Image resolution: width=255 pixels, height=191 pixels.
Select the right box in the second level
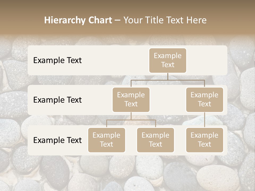pyautogui.click(x=205, y=100)
